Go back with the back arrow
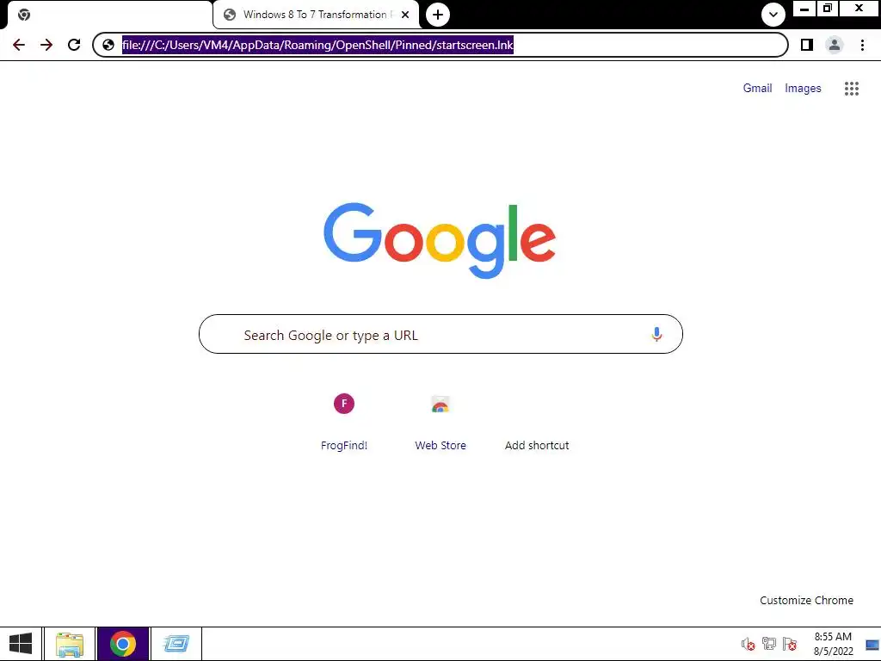 tap(19, 45)
